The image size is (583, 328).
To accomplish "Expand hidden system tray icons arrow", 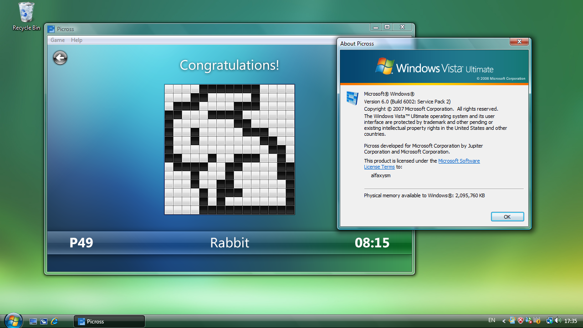I will (x=504, y=321).
